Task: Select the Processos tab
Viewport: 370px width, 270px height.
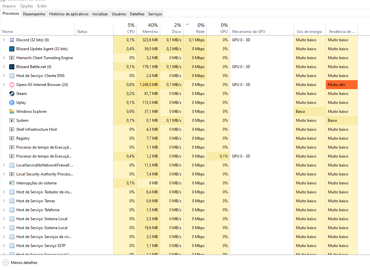Action: point(11,13)
